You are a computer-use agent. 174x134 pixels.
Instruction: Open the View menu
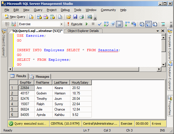(26, 10)
